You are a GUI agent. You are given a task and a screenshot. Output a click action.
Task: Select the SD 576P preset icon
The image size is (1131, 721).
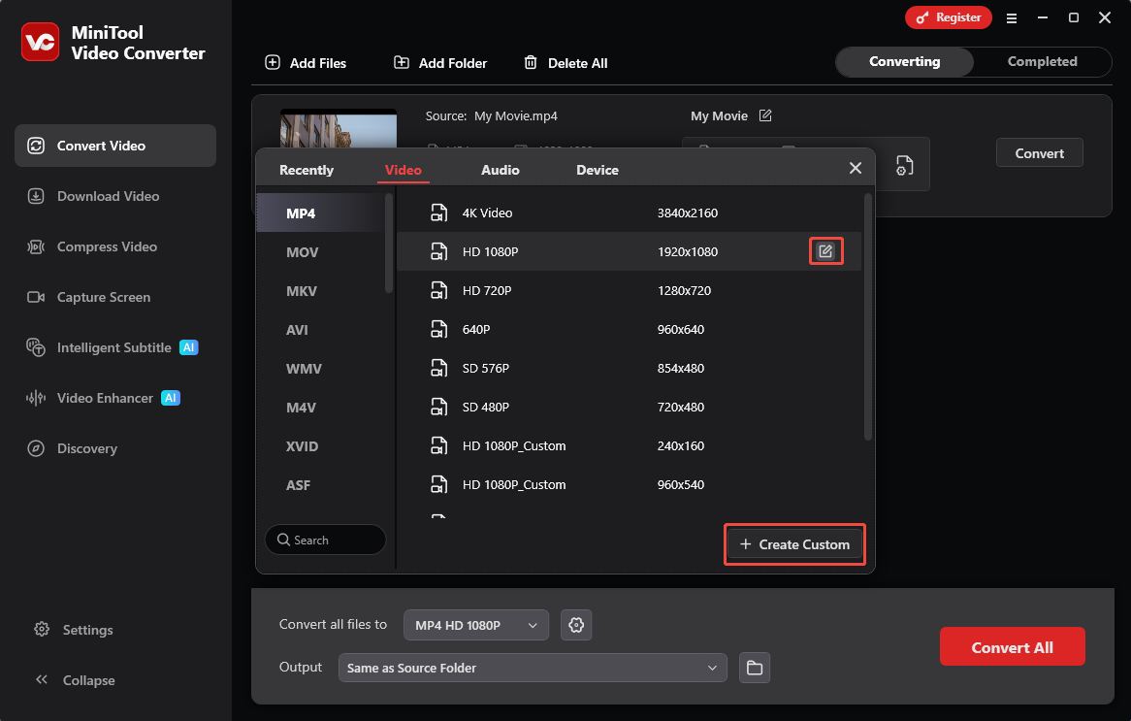tap(438, 369)
